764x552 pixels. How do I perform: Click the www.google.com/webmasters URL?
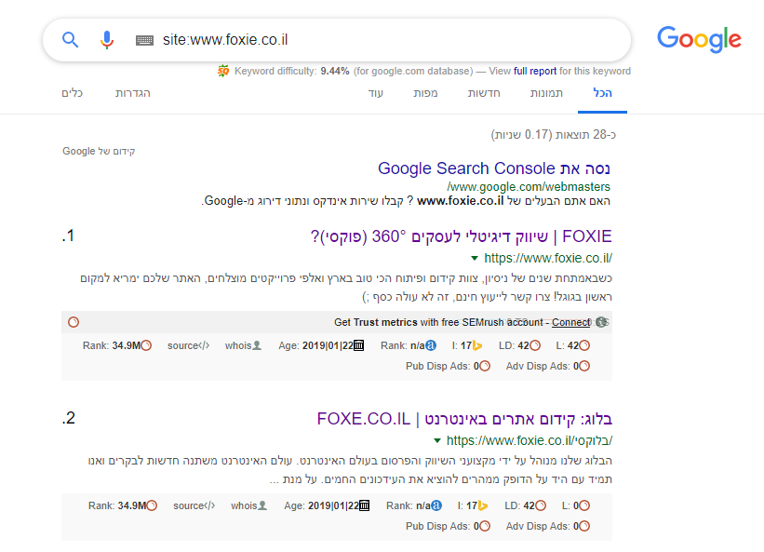tap(529, 186)
